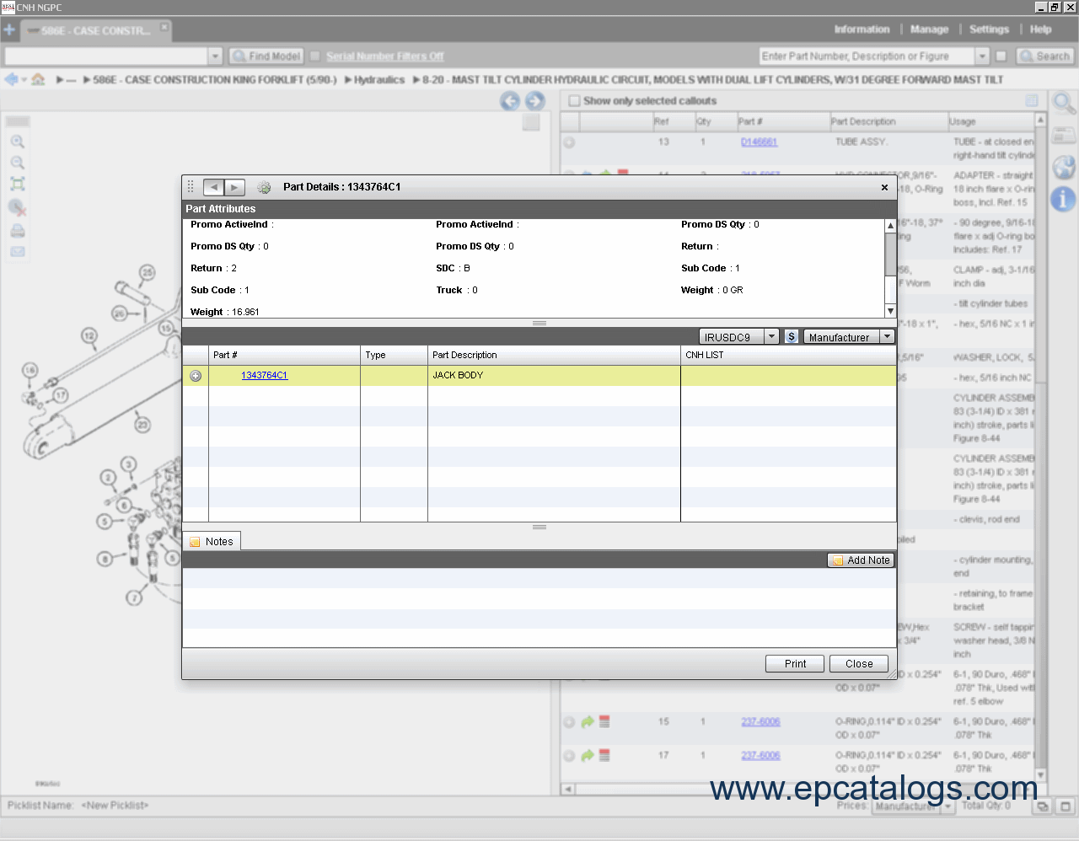Viewport: 1079px width, 841px height.
Task: Click the JACK BODY description cell
Action: [x=553, y=375]
